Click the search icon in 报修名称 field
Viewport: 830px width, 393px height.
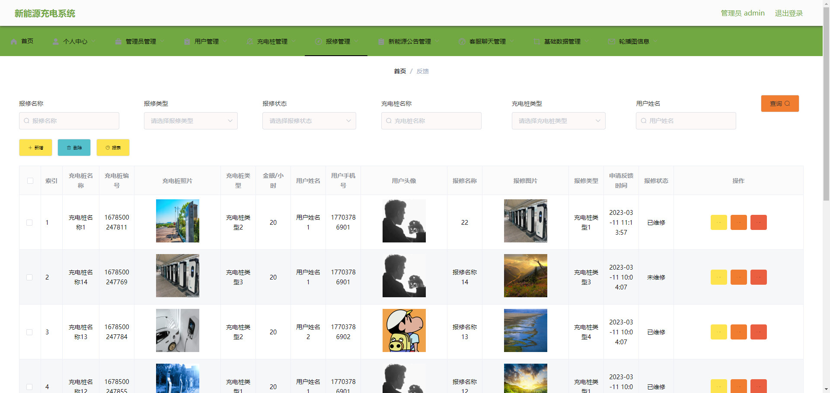[27, 121]
